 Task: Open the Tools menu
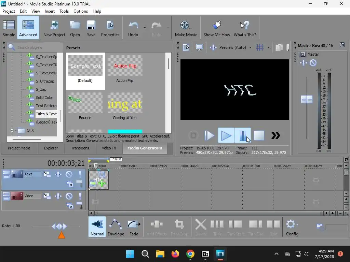point(64,11)
